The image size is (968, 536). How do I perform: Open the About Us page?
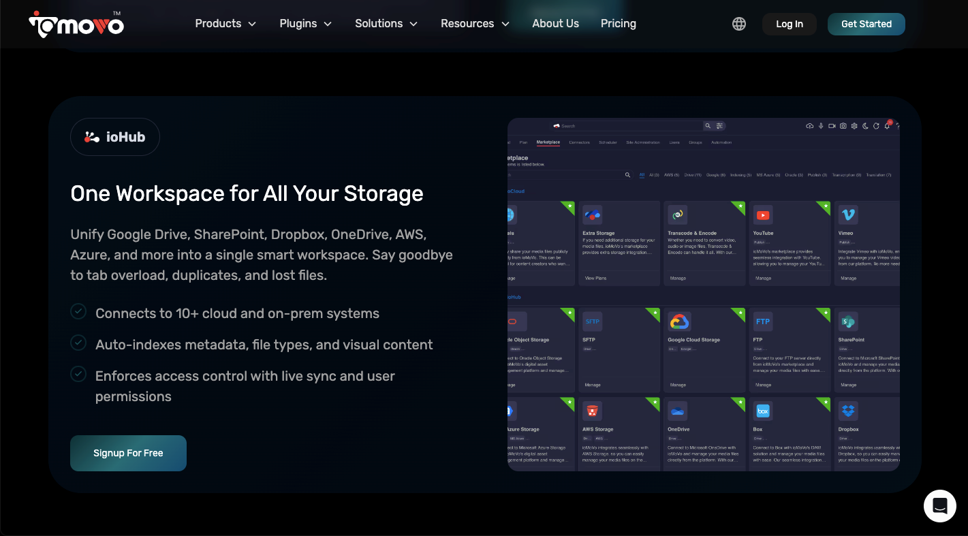tap(555, 24)
